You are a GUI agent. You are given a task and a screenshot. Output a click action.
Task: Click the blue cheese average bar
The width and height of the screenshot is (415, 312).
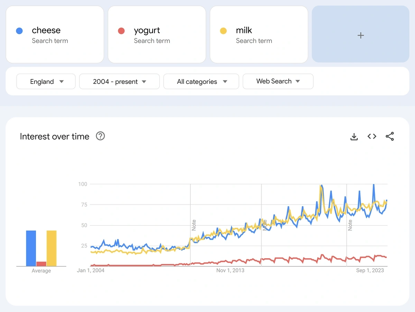[31, 248]
